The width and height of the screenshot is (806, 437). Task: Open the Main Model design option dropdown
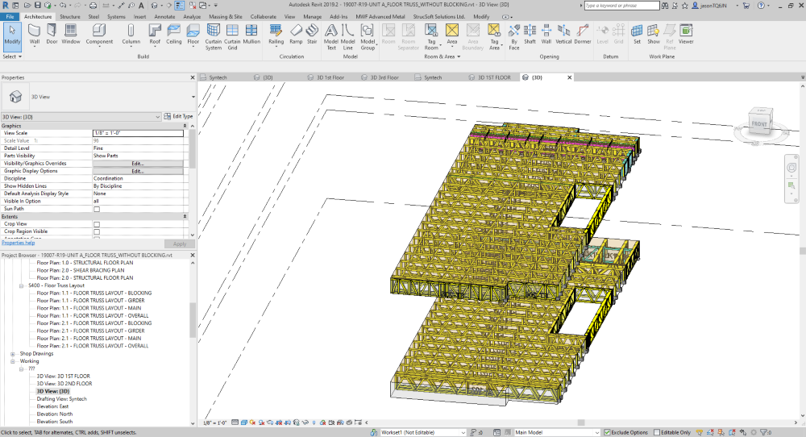[x=556, y=432]
